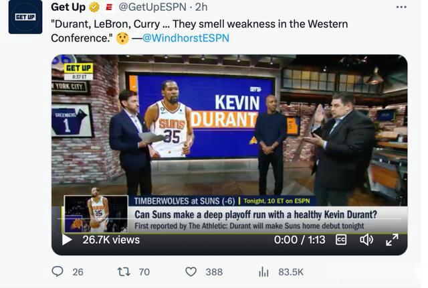View tweet analytics bar chart icon
428x288 pixels.
(x=263, y=271)
